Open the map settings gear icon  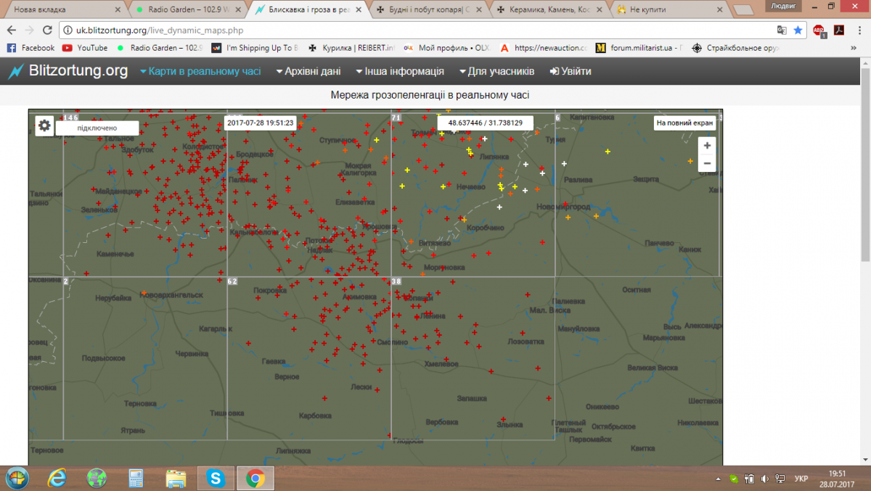tap(44, 125)
